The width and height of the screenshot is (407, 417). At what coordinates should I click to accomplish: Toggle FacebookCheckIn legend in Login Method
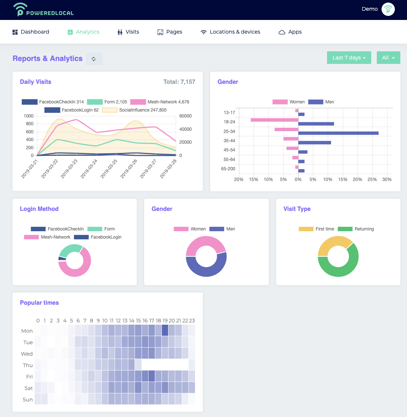[x=57, y=229]
